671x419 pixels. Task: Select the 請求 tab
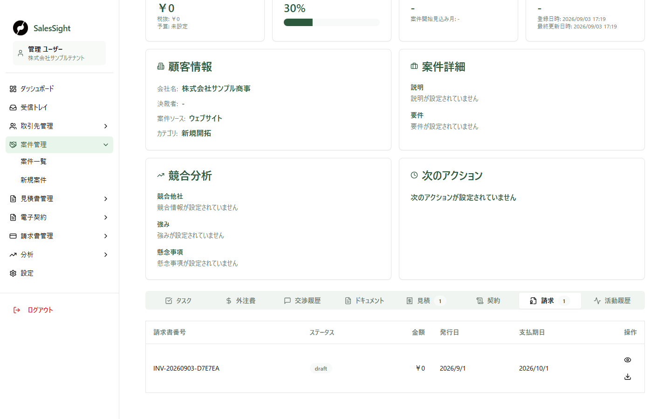550,301
